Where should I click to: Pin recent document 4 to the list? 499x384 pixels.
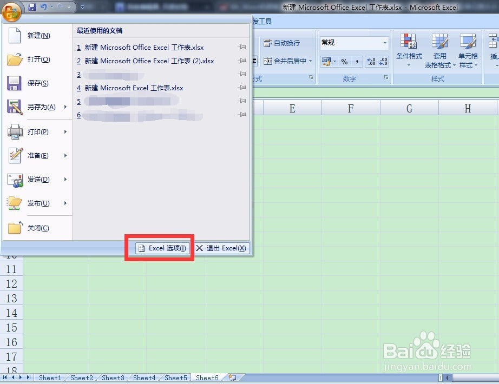tap(242, 88)
